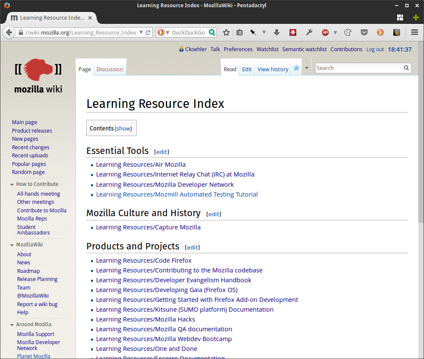Edit the Essential Tools section
The image size is (424, 359).
162,152
